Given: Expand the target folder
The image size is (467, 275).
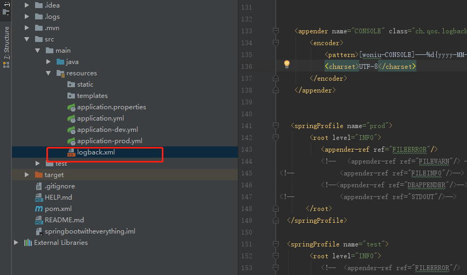Looking at the screenshot, I should (27, 175).
